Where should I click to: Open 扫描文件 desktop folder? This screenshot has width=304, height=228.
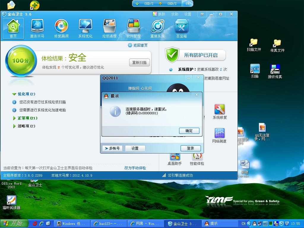pos(254,45)
